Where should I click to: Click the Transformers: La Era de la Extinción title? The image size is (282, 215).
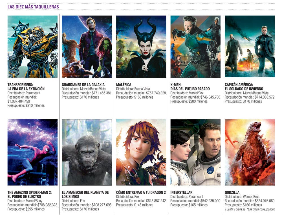point(26,87)
